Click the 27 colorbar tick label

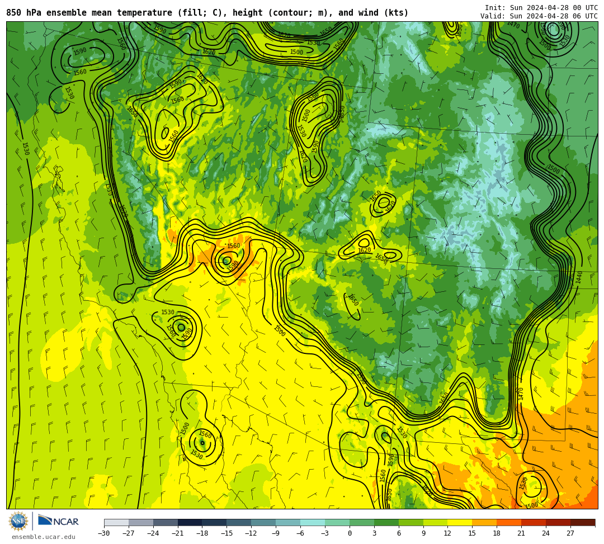570,533
